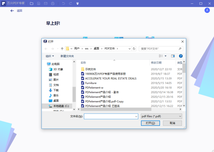Click the 取消 button
Viewport: 214px width, 152px height.
[172, 123]
